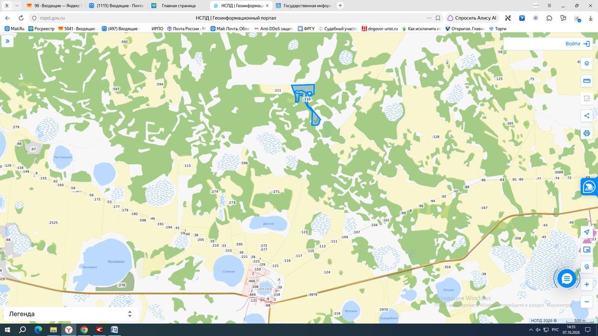Activate the ruler measurement tool
598x336 pixels.
click(587, 81)
